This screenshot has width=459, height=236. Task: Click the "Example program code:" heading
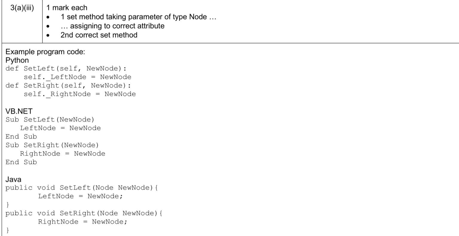coord(45,52)
